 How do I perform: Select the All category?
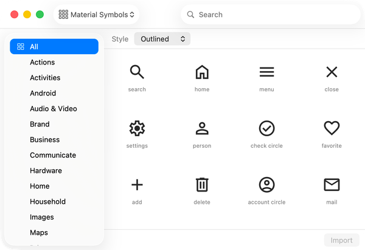coord(54,47)
